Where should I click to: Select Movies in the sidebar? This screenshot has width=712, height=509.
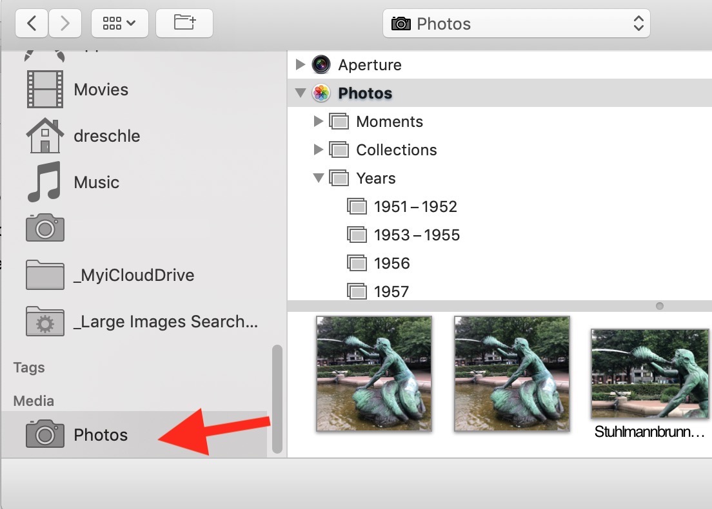tap(134, 90)
